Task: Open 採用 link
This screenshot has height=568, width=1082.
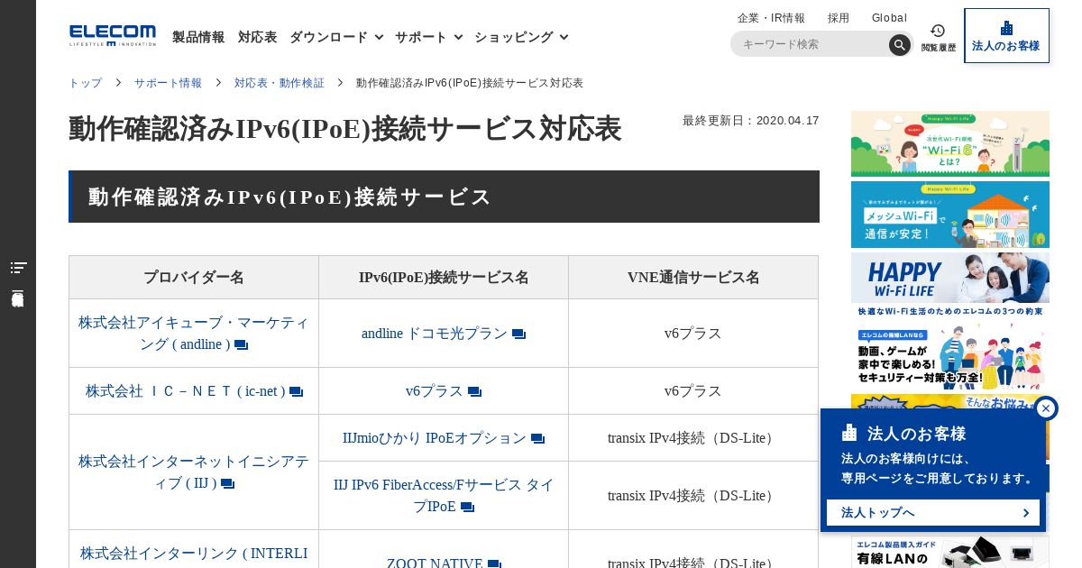Action: tap(839, 18)
